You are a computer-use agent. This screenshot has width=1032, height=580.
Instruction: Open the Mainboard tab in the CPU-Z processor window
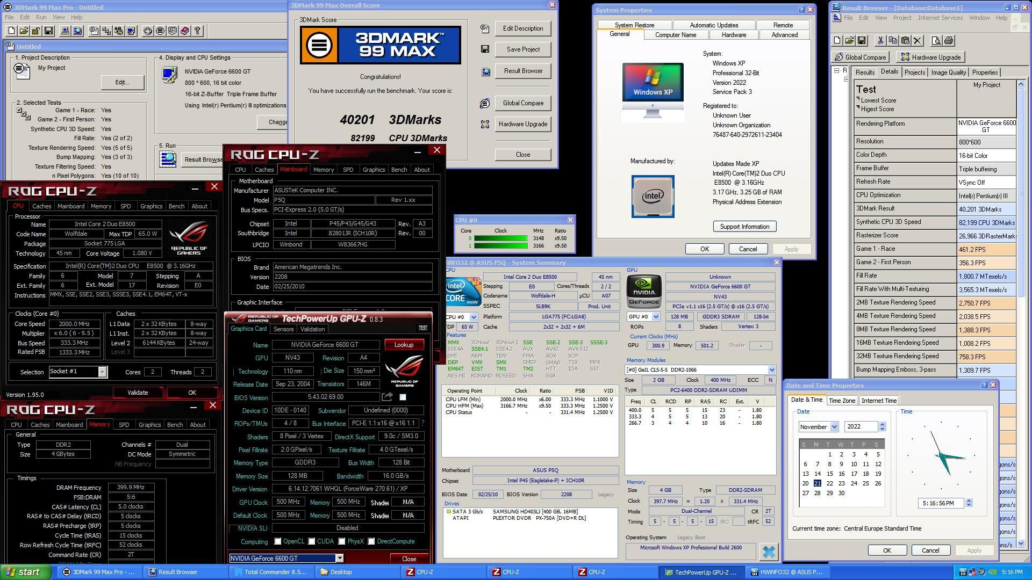tap(71, 206)
